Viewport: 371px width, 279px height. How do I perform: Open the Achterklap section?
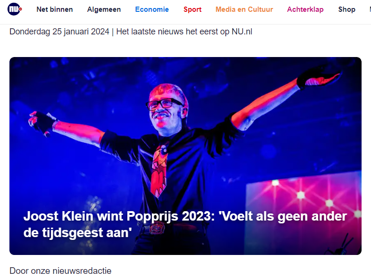click(x=305, y=9)
